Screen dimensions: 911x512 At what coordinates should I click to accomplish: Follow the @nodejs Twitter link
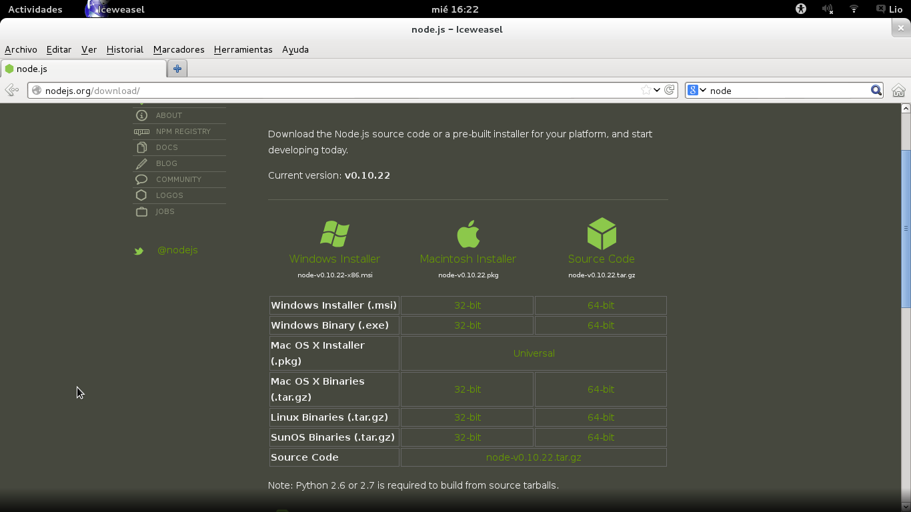click(177, 250)
